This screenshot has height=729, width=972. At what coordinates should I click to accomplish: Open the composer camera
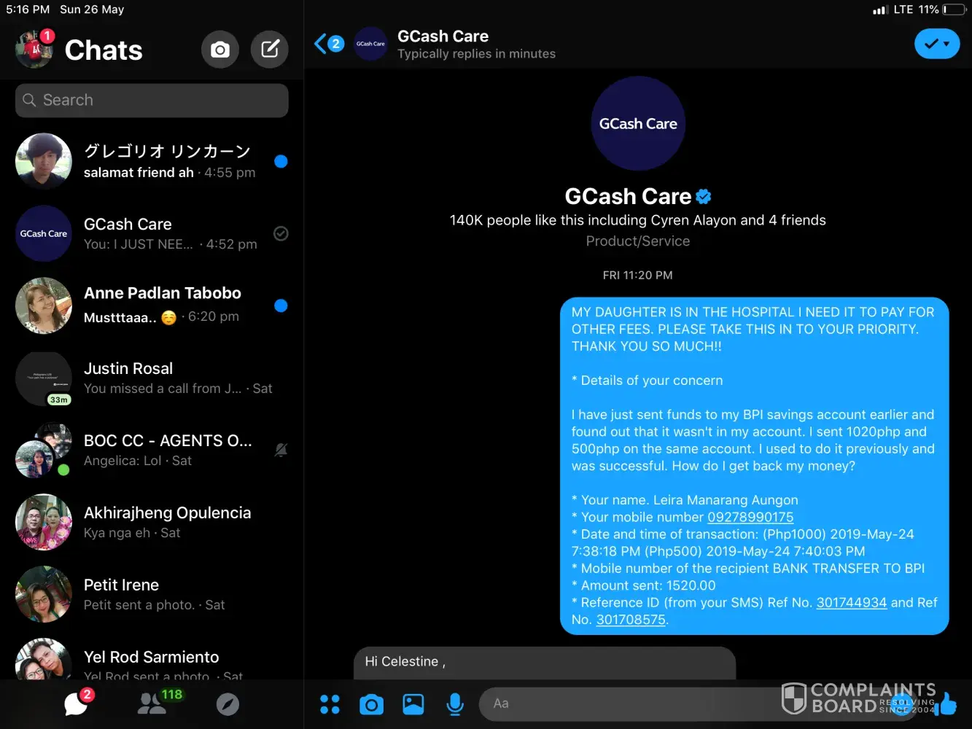click(371, 704)
